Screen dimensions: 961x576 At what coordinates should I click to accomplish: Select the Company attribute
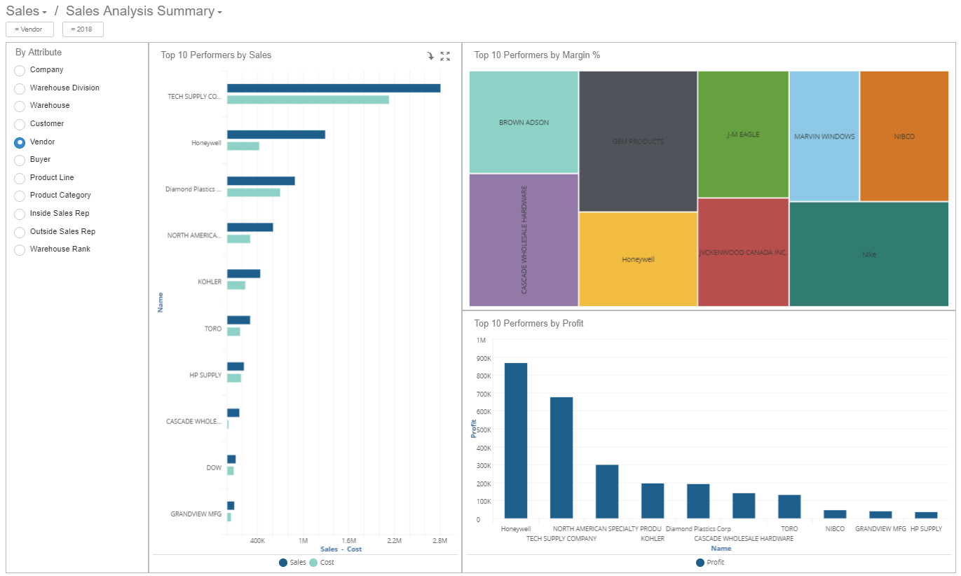[19, 70]
